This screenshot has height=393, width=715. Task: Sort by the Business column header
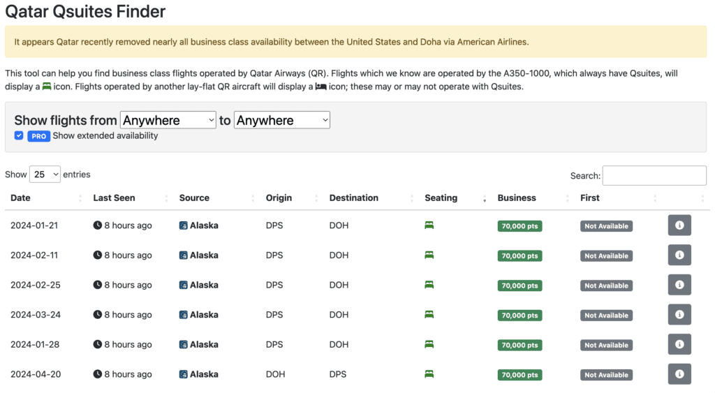[x=517, y=198]
